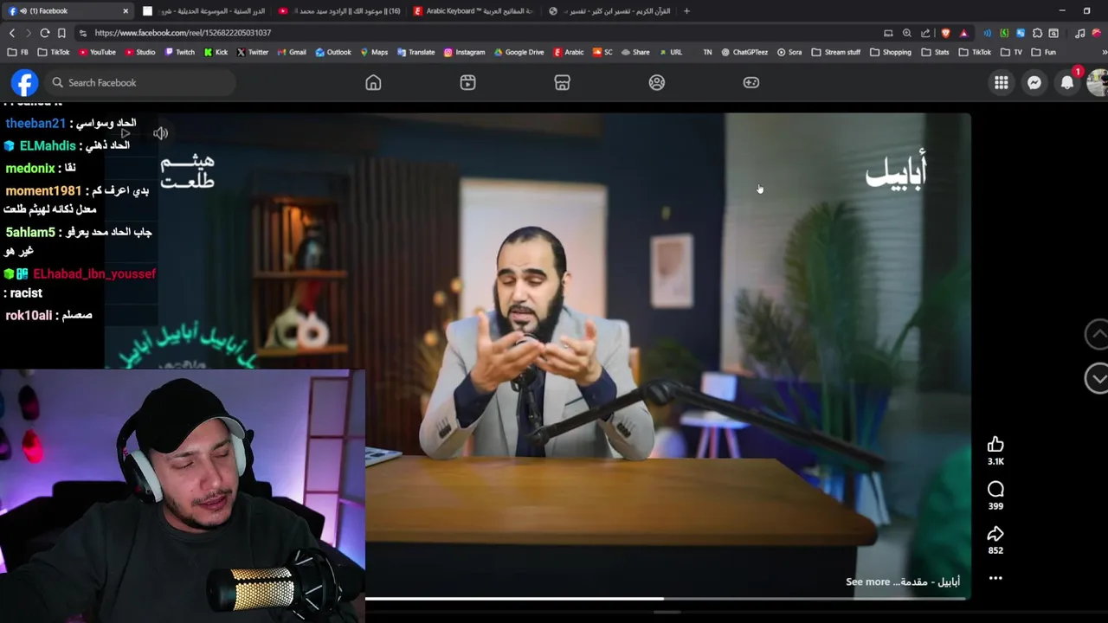Open the YouTube bookmark
The height and width of the screenshot is (623, 1108).
[97, 52]
